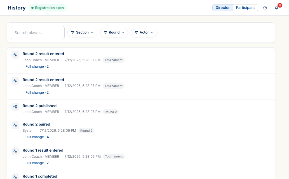Image resolution: width=289 pixels, height=179 pixels.
Task: Click System actor on Round 2 paired
Action: tap(29, 131)
